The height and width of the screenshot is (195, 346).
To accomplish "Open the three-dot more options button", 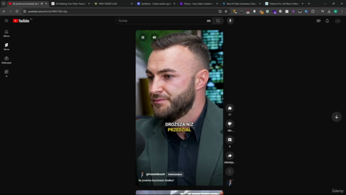I will [230, 172].
